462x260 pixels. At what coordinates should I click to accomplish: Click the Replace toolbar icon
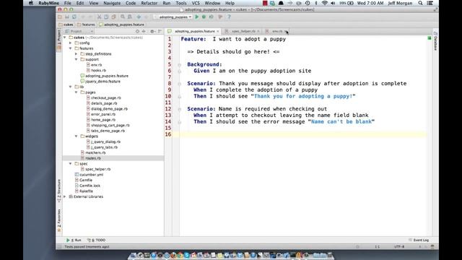coord(130,17)
